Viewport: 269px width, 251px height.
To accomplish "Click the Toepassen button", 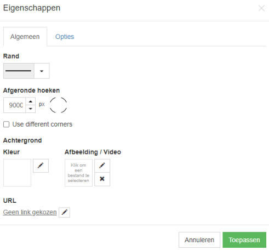I will (244, 240).
